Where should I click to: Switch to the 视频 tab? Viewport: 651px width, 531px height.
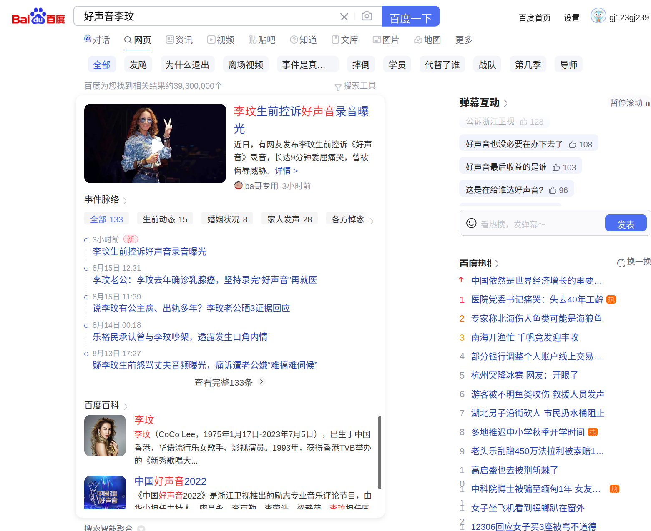221,40
